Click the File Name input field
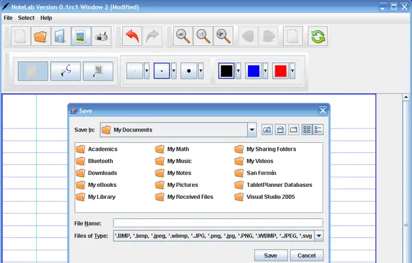Viewport: 412px width, 263px height. [x=218, y=223]
